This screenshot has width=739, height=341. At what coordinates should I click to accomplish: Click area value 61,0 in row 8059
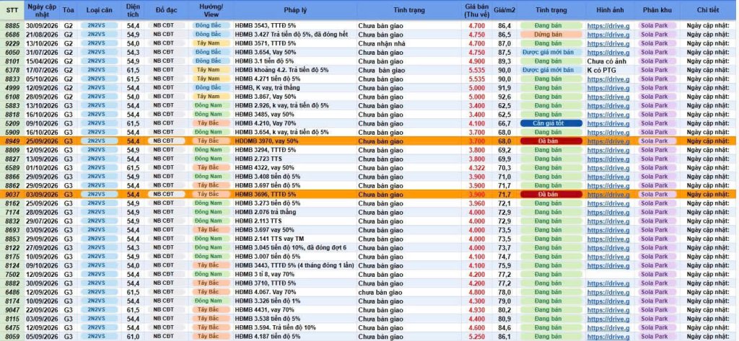tap(133, 337)
